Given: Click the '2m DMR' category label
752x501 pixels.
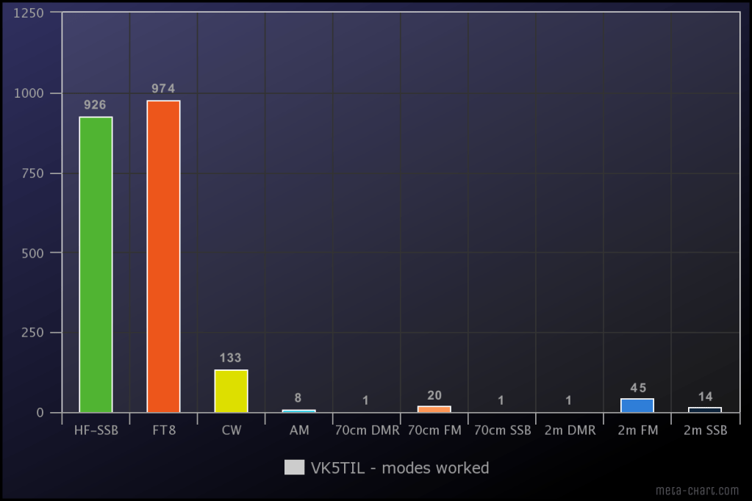Looking at the screenshot, I should pyautogui.click(x=570, y=430).
